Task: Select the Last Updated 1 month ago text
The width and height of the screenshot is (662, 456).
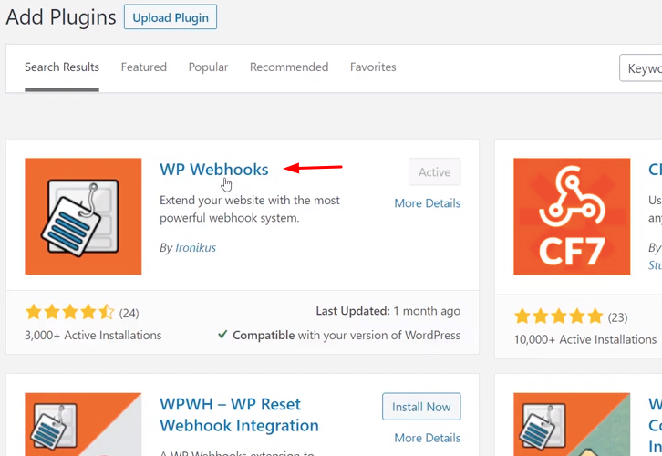Action: 388,311
